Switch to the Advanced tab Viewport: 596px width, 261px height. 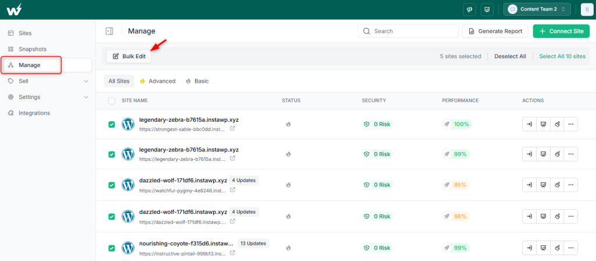pyautogui.click(x=158, y=81)
